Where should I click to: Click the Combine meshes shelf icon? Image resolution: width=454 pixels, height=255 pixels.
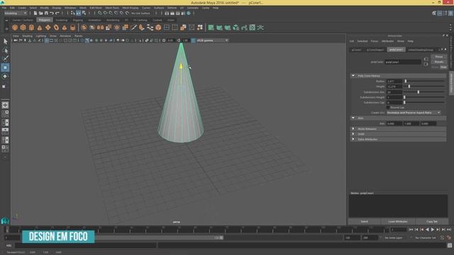click(84, 28)
